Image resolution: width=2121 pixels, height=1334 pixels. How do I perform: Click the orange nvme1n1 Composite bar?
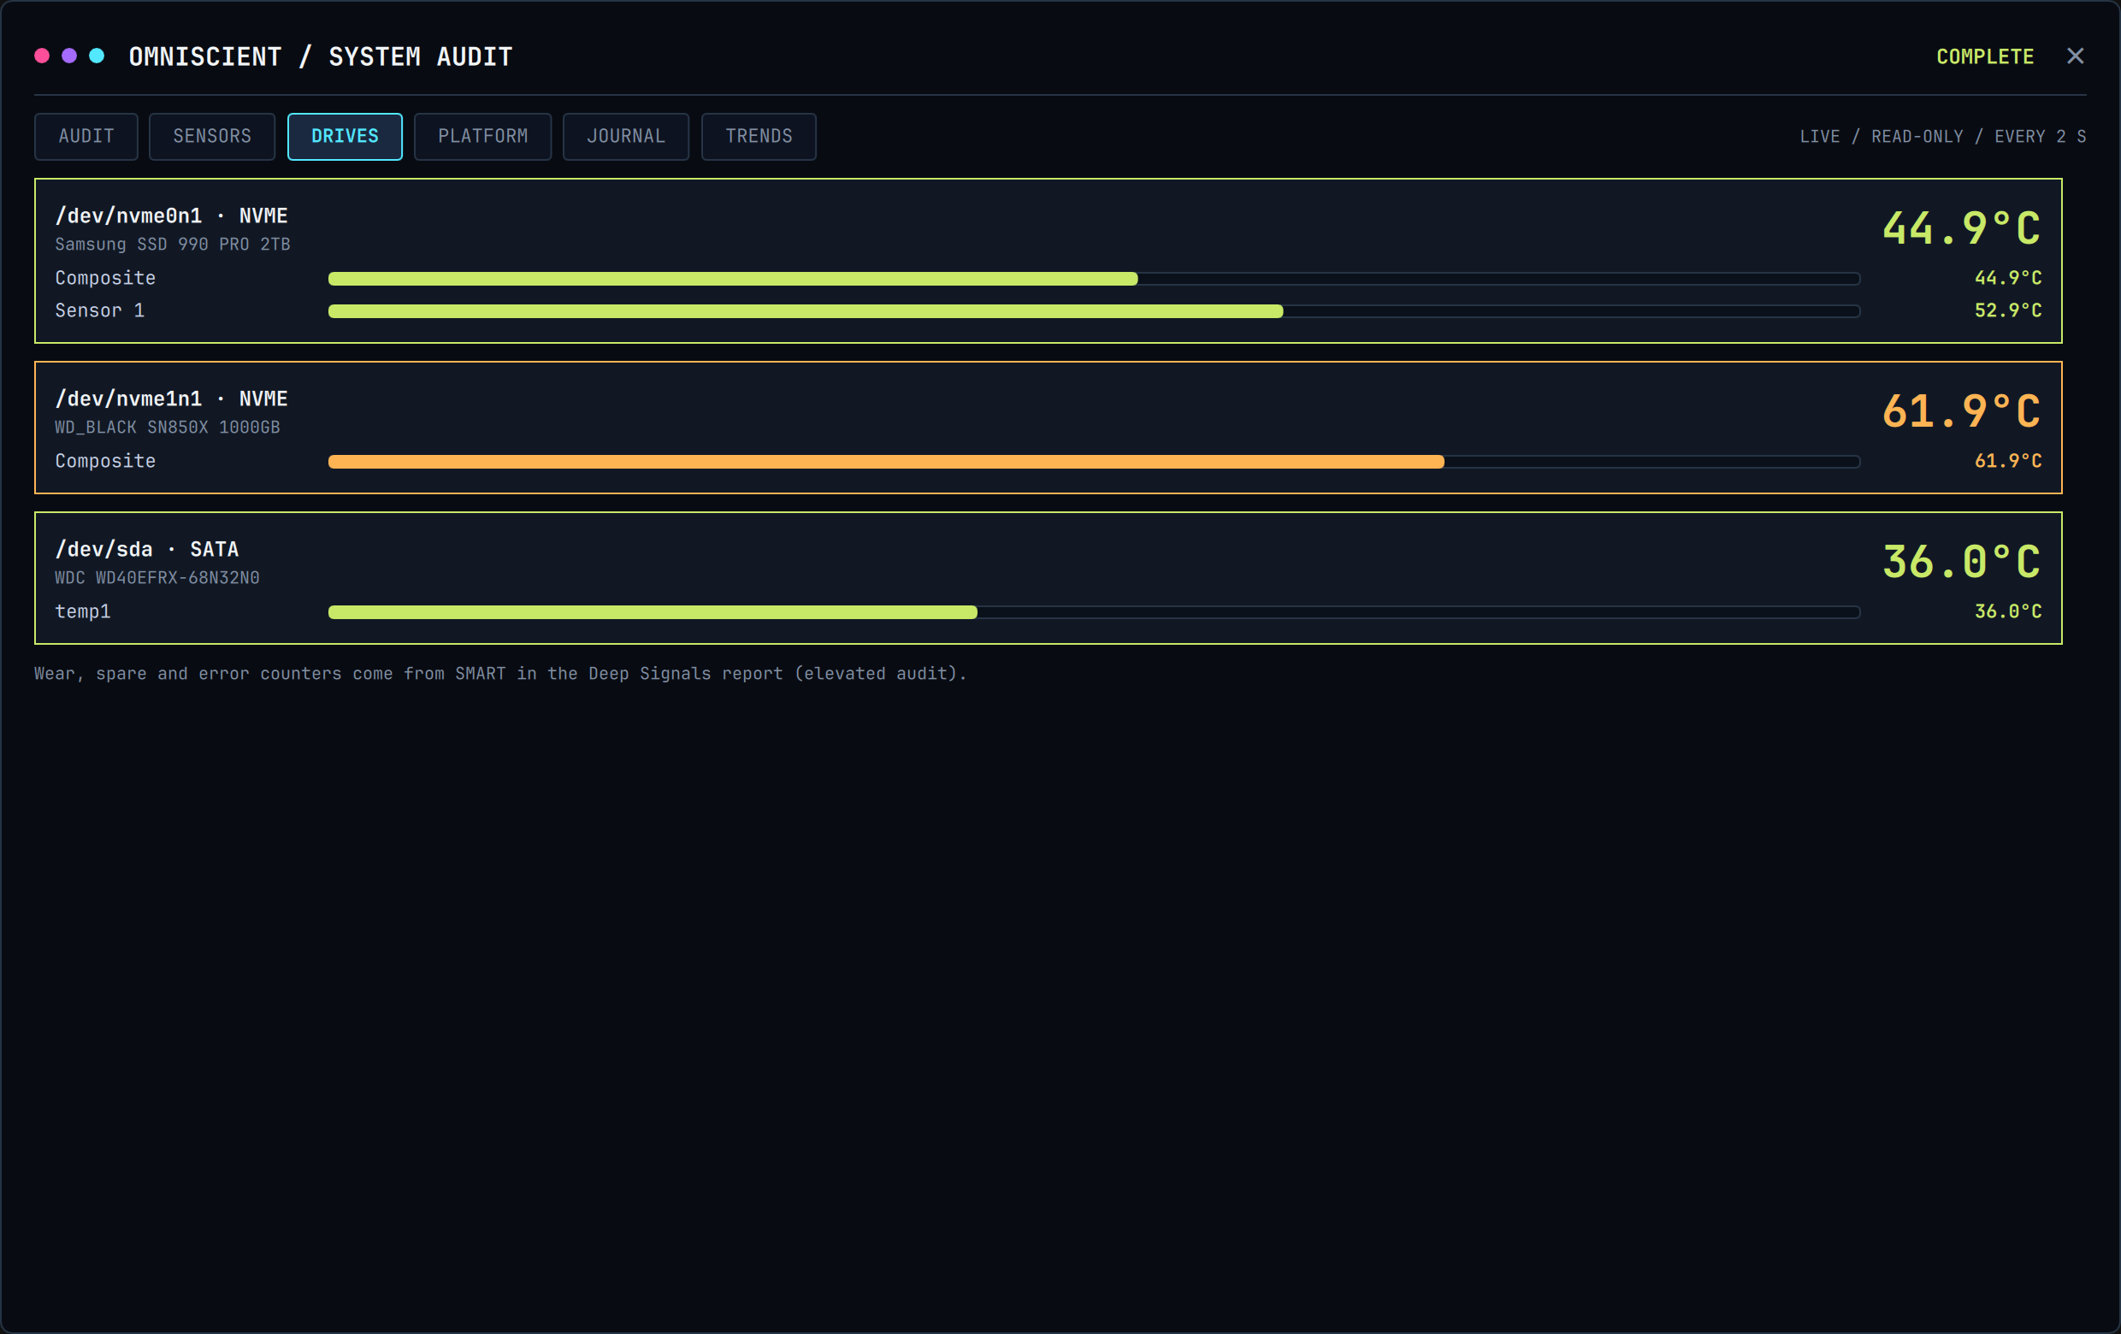coord(1094,462)
